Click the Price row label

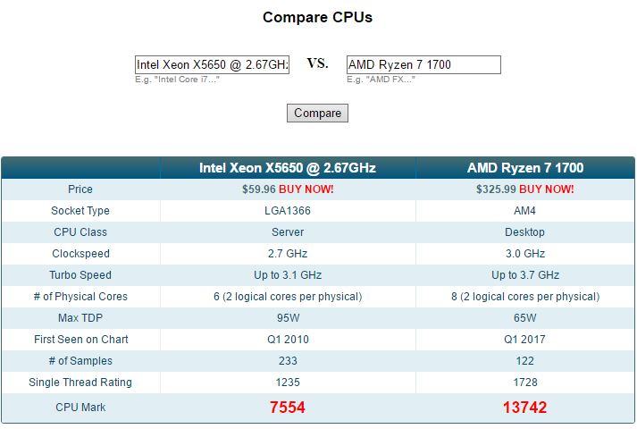tap(80, 189)
